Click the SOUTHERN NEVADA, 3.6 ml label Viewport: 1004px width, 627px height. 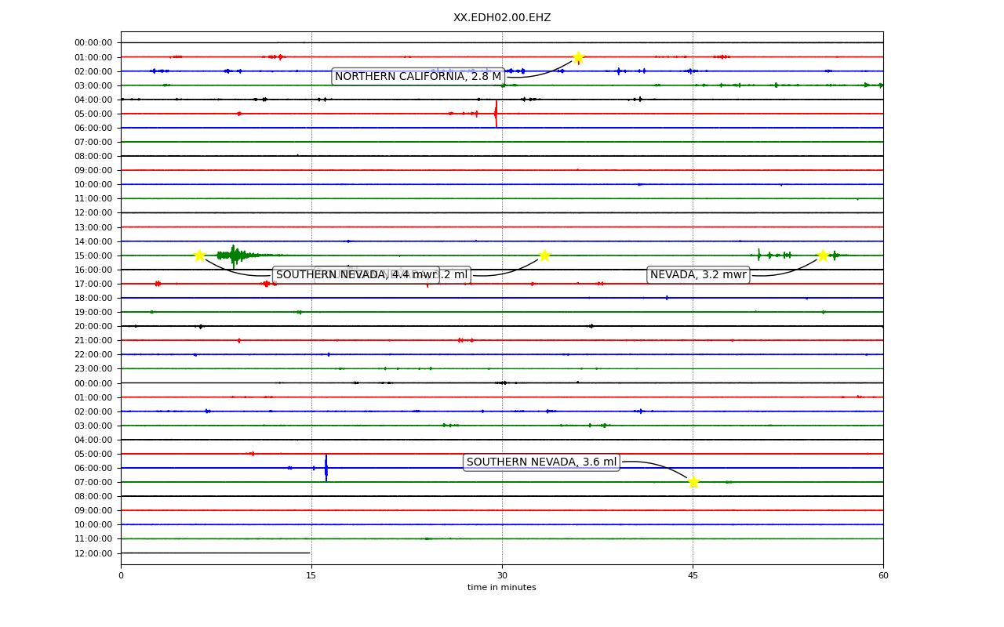[x=541, y=462]
